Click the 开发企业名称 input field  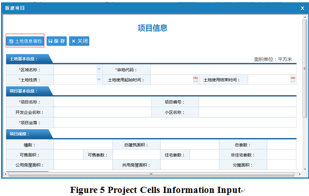click(102, 112)
